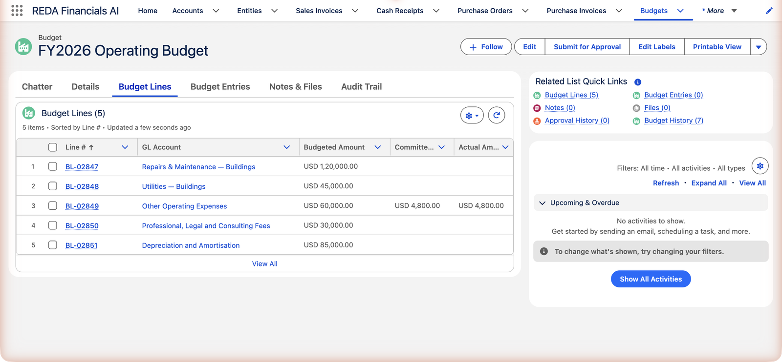
Task: Select the checkbox for BL-02848
Action: (53, 186)
